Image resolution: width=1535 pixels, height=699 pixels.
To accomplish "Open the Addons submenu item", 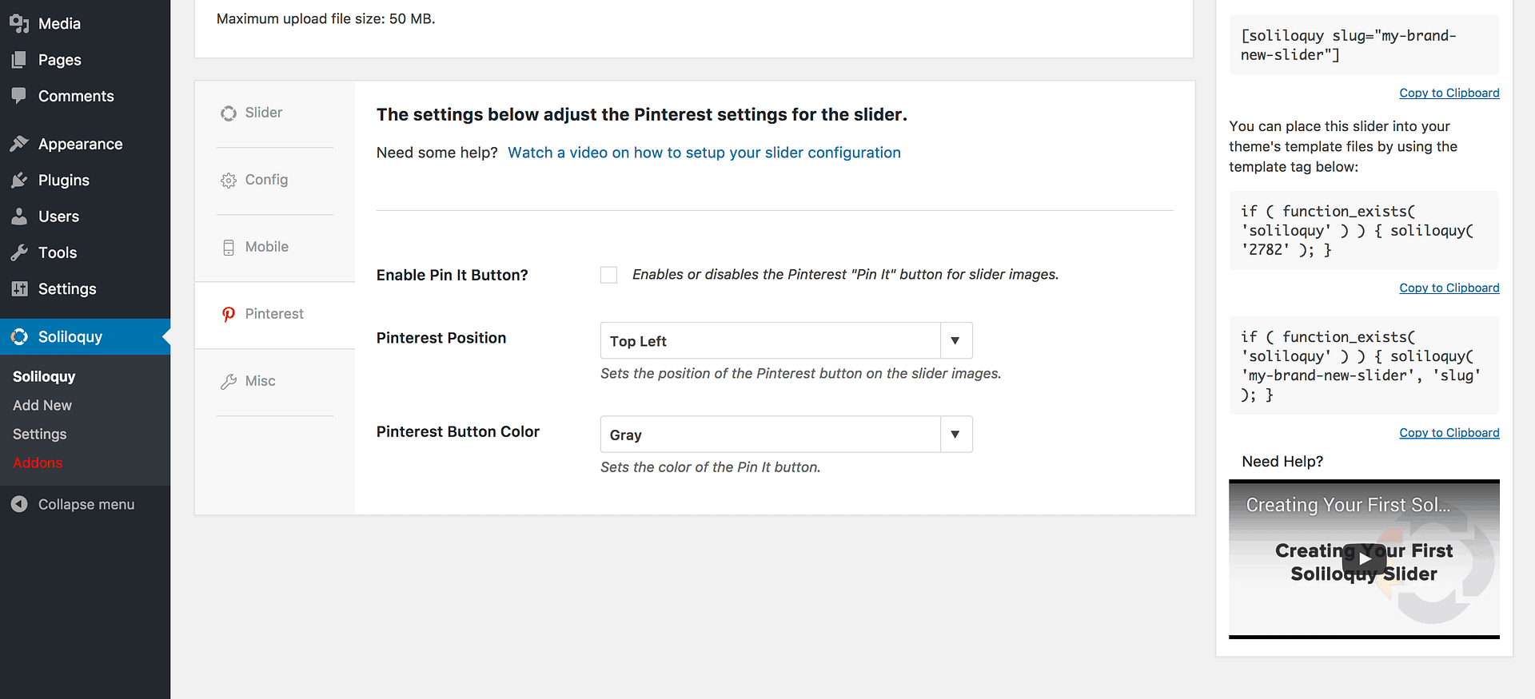I will pos(38,463).
